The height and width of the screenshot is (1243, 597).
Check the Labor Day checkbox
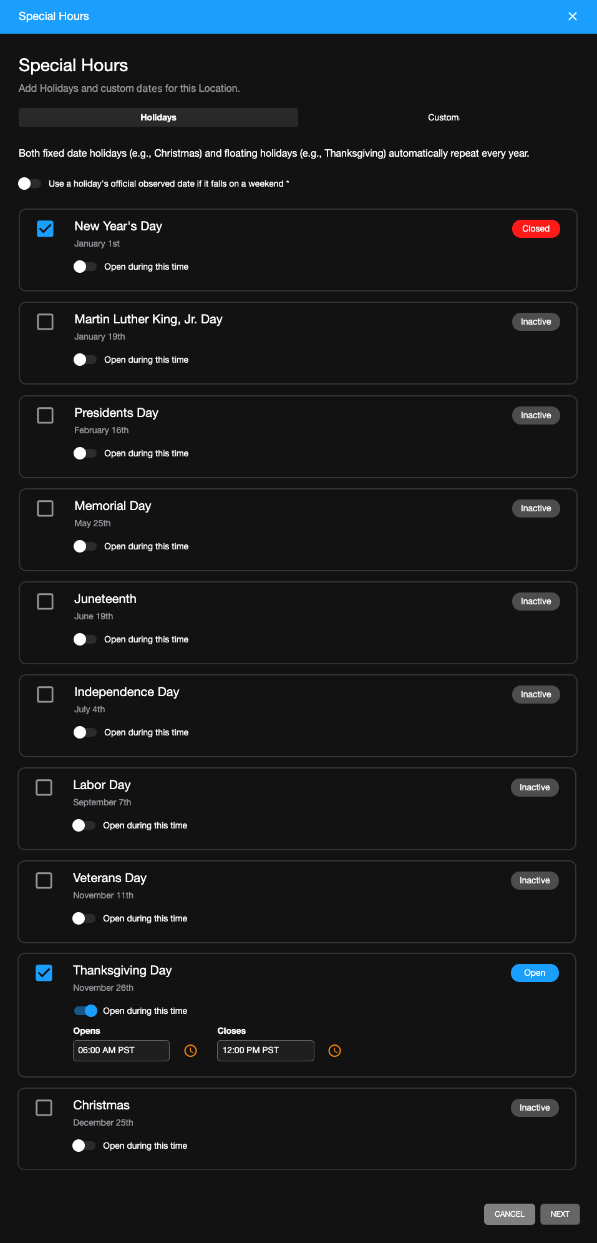pos(44,787)
